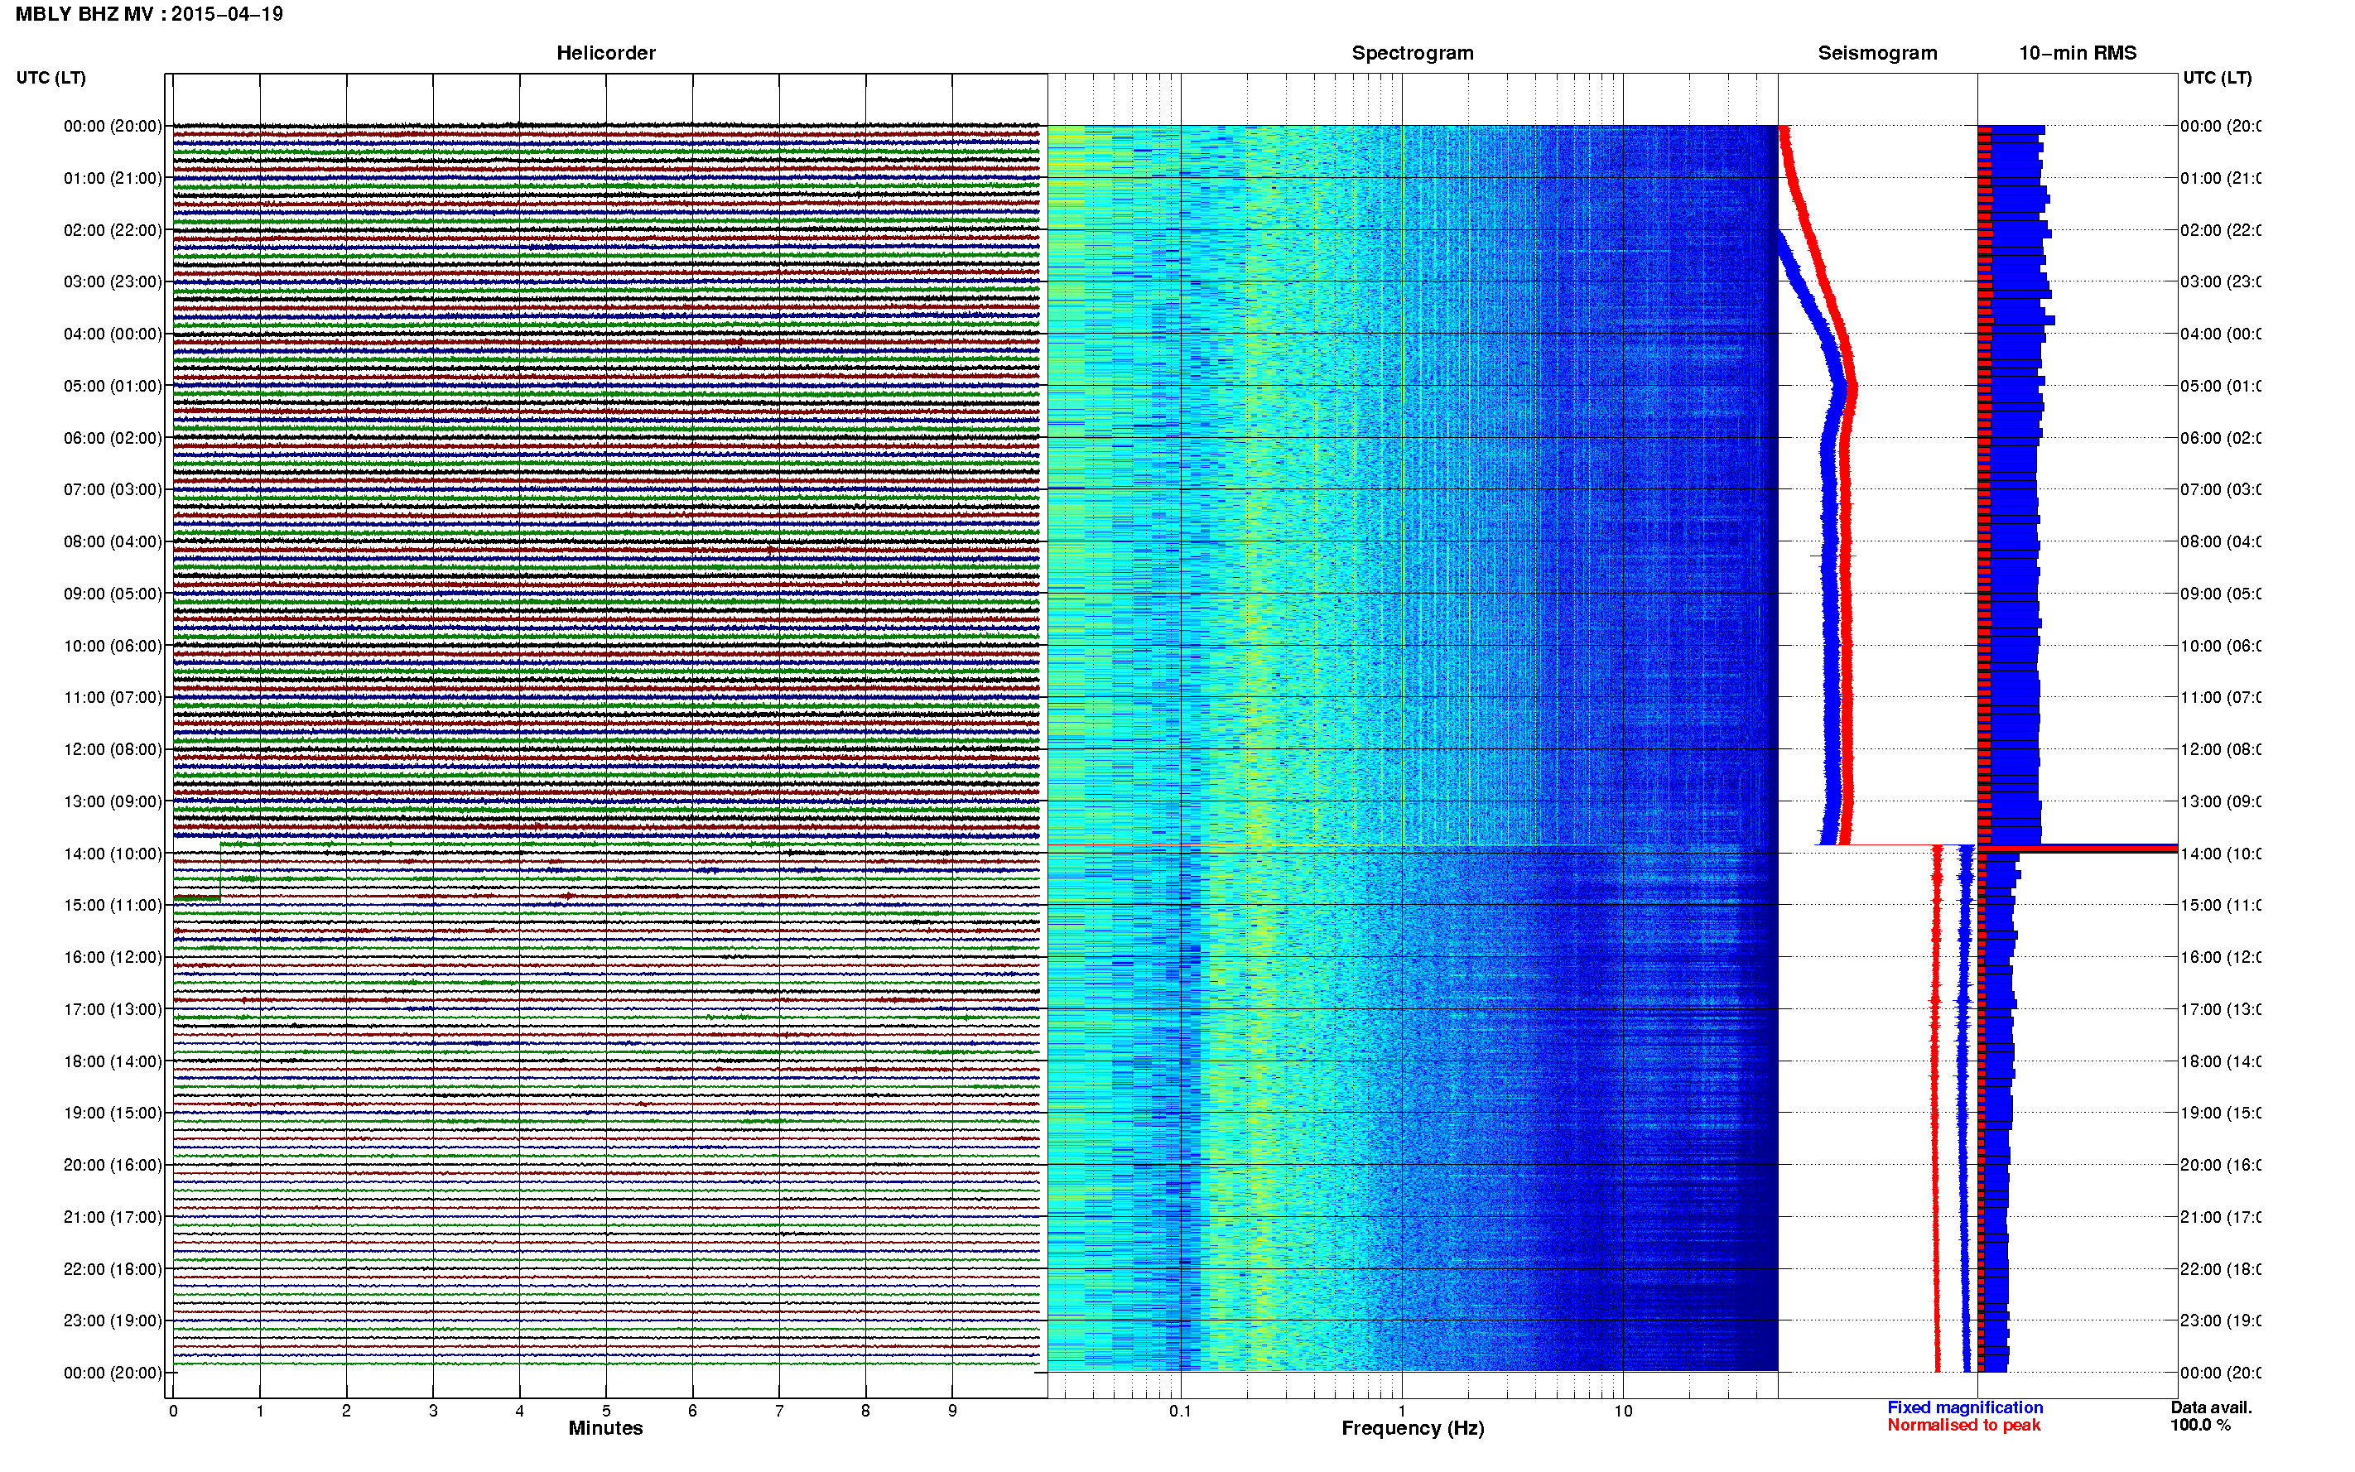The image size is (2355, 1472).
Task: Click the left '11:00 (07:00)' time label
Action: [113, 697]
